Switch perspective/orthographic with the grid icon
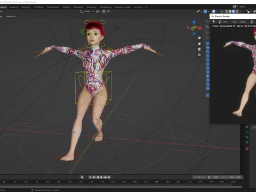The height and width of the screenshot is (192, 256). point(199,55)
